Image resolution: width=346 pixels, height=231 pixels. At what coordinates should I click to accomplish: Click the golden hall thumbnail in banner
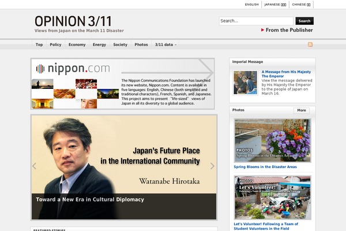(x=42, y=104)
